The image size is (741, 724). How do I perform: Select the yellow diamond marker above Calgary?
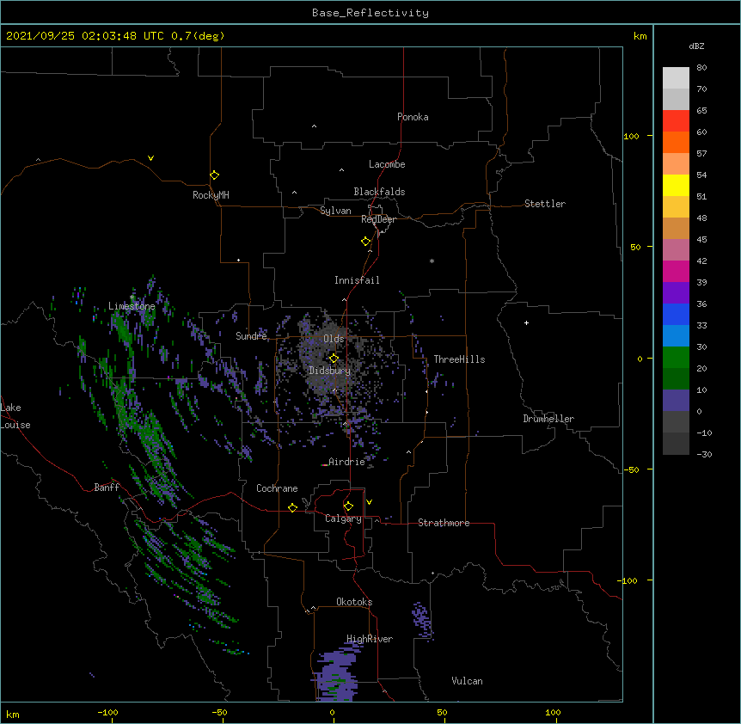[x=348, y=506]
